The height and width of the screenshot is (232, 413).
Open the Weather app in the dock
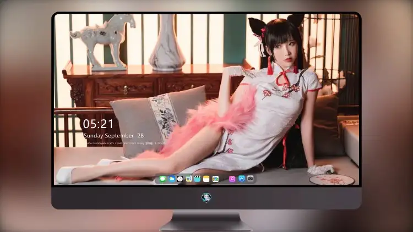[171, 179]
